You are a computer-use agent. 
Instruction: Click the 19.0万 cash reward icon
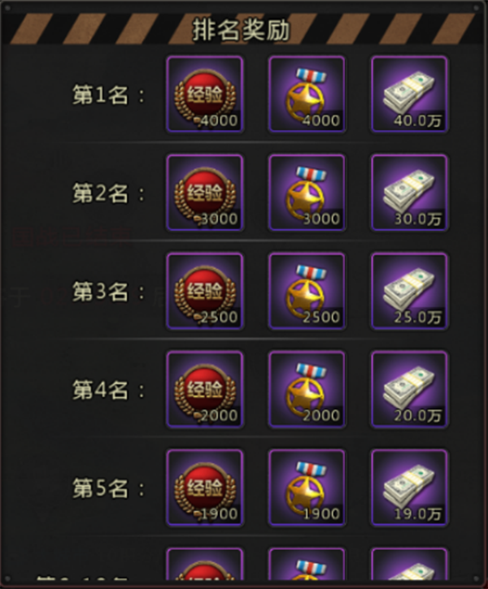tap(409, 488)
